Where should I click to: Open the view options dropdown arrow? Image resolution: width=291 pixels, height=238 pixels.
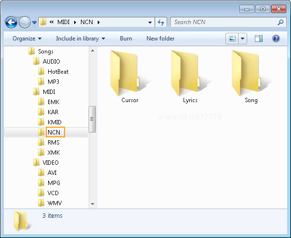click(x=242, y=39)
